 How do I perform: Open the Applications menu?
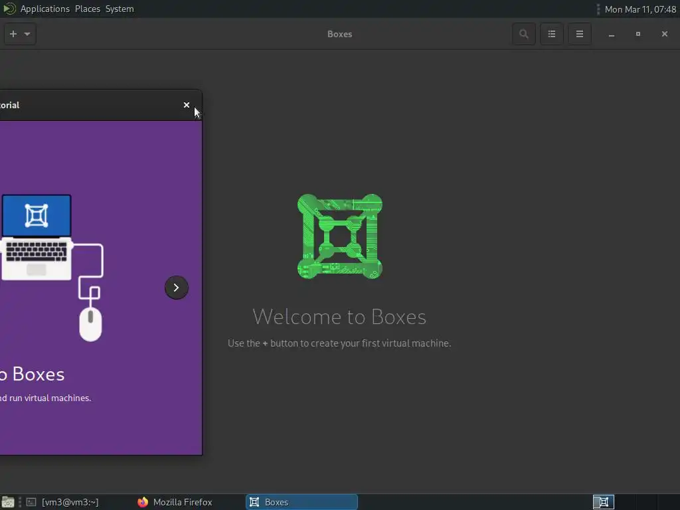tap(45, 9)
